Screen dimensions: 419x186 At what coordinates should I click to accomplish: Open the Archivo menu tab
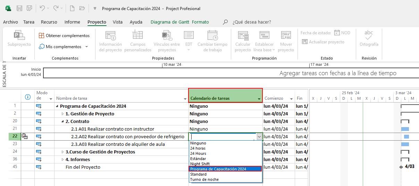[x=10, y=22]
